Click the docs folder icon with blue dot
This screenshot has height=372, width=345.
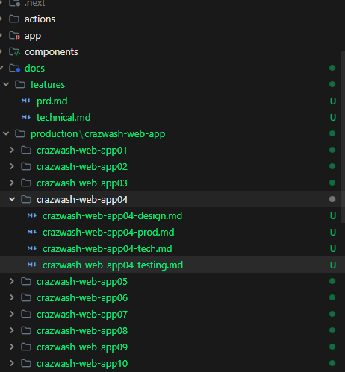(14, 68)
